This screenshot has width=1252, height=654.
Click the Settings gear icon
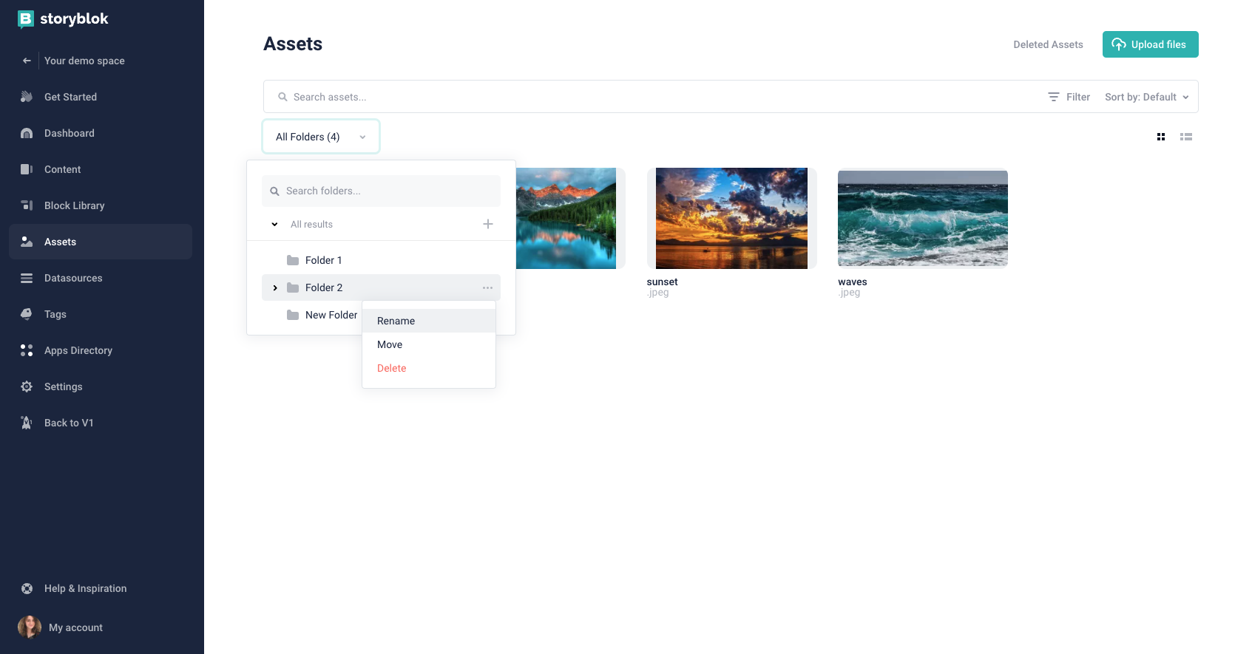click(27, 386)
